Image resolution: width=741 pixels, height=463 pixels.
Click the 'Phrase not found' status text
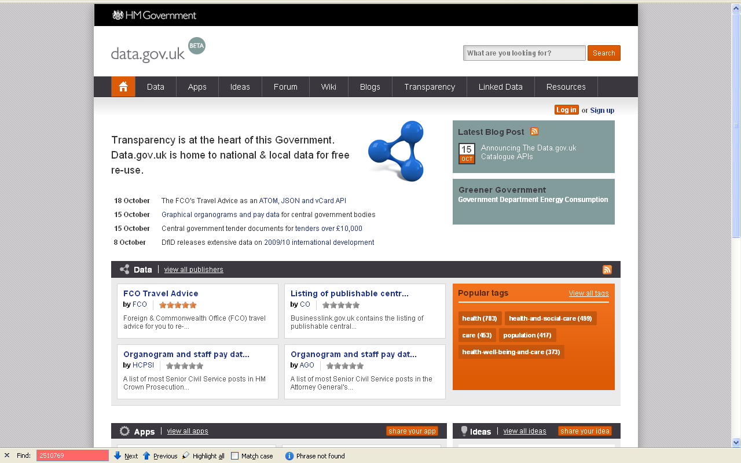pyautogui.click(x=320, y=456)
